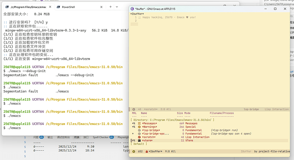The image size is (294, 160).
Task: Click the 'Fundamental' mode of *lsp-bridge* row
Action: pos(193,130)
